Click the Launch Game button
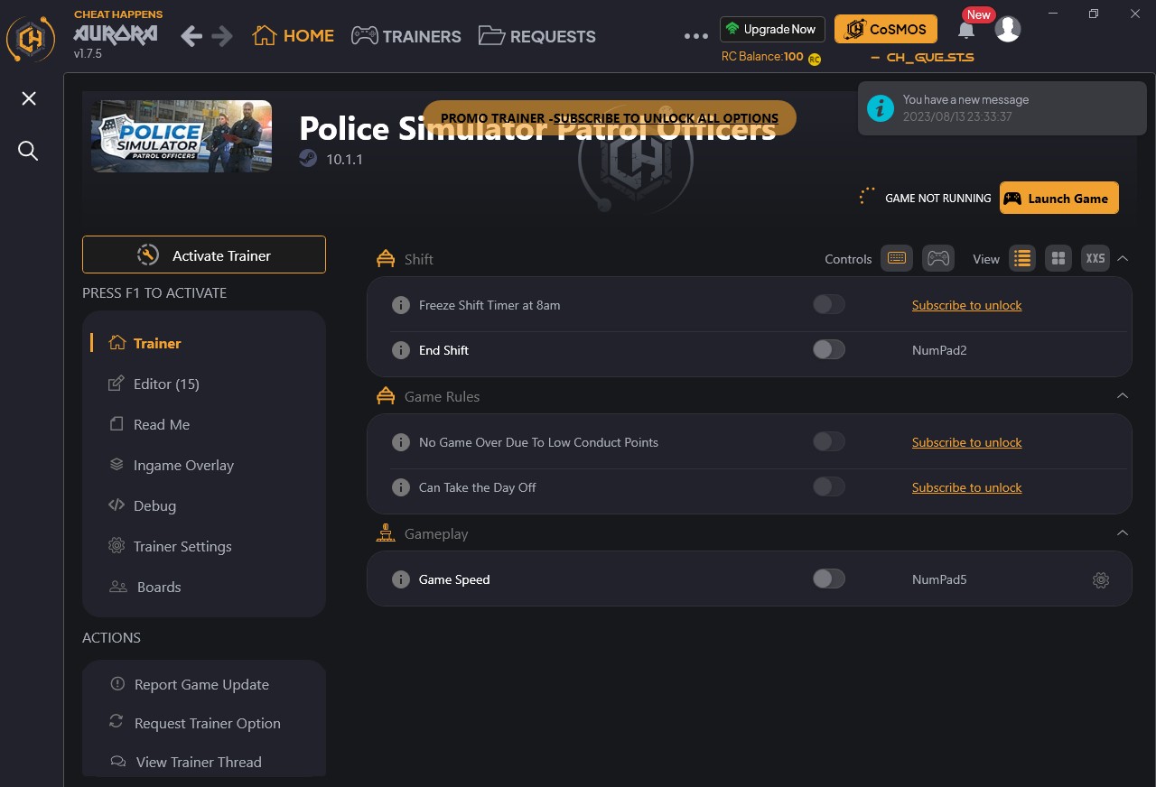The height and width of the screenshot is (787, 1156). (x=1059, y=198)
